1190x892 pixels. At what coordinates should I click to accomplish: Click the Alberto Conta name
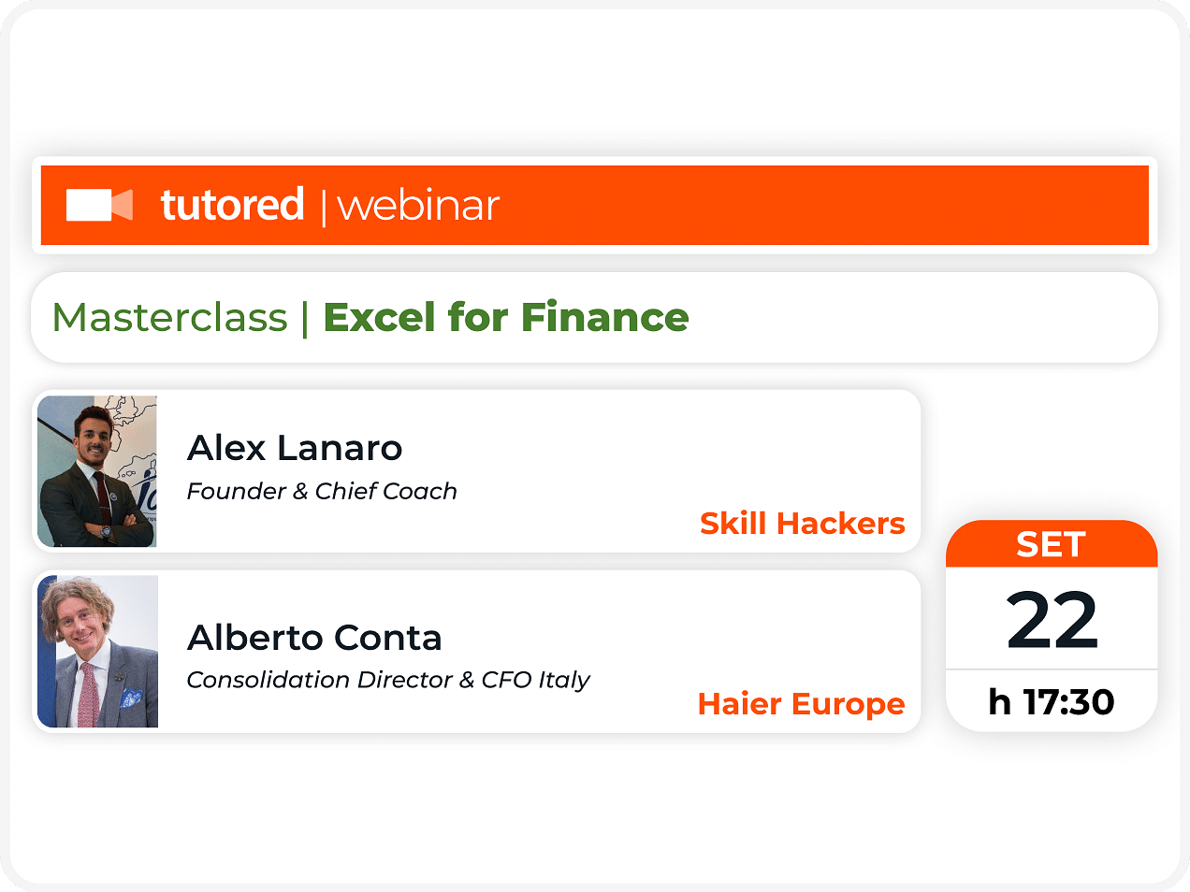pyautogui.click(x=314, y=638)
